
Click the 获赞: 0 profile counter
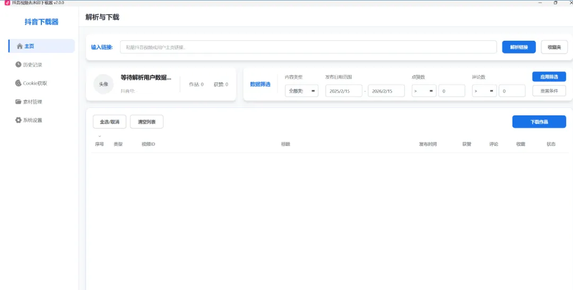tap(221, 85)
